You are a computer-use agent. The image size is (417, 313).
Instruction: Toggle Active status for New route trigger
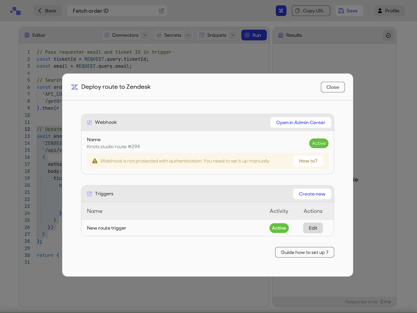[279, 228]
